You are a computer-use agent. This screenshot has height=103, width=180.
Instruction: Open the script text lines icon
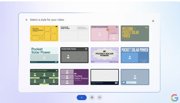click(x=100, y=98)
